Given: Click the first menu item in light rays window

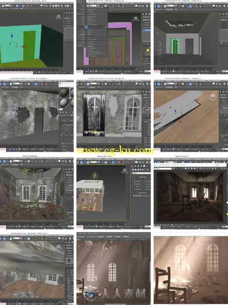Looking at the screenshot, I should 79,233.
